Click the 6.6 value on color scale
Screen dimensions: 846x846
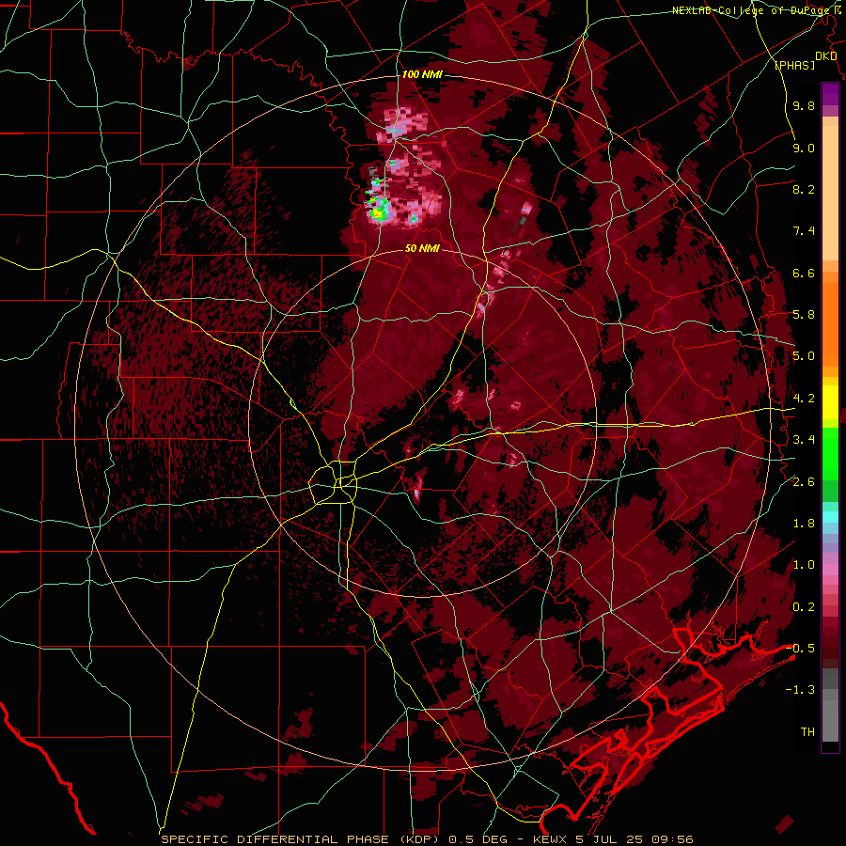pyautogui.click(x=804, y=273)
